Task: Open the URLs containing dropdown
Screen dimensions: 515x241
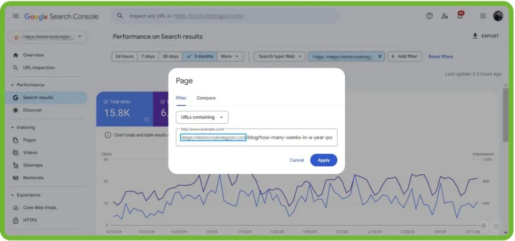Action: coord(202,117)
